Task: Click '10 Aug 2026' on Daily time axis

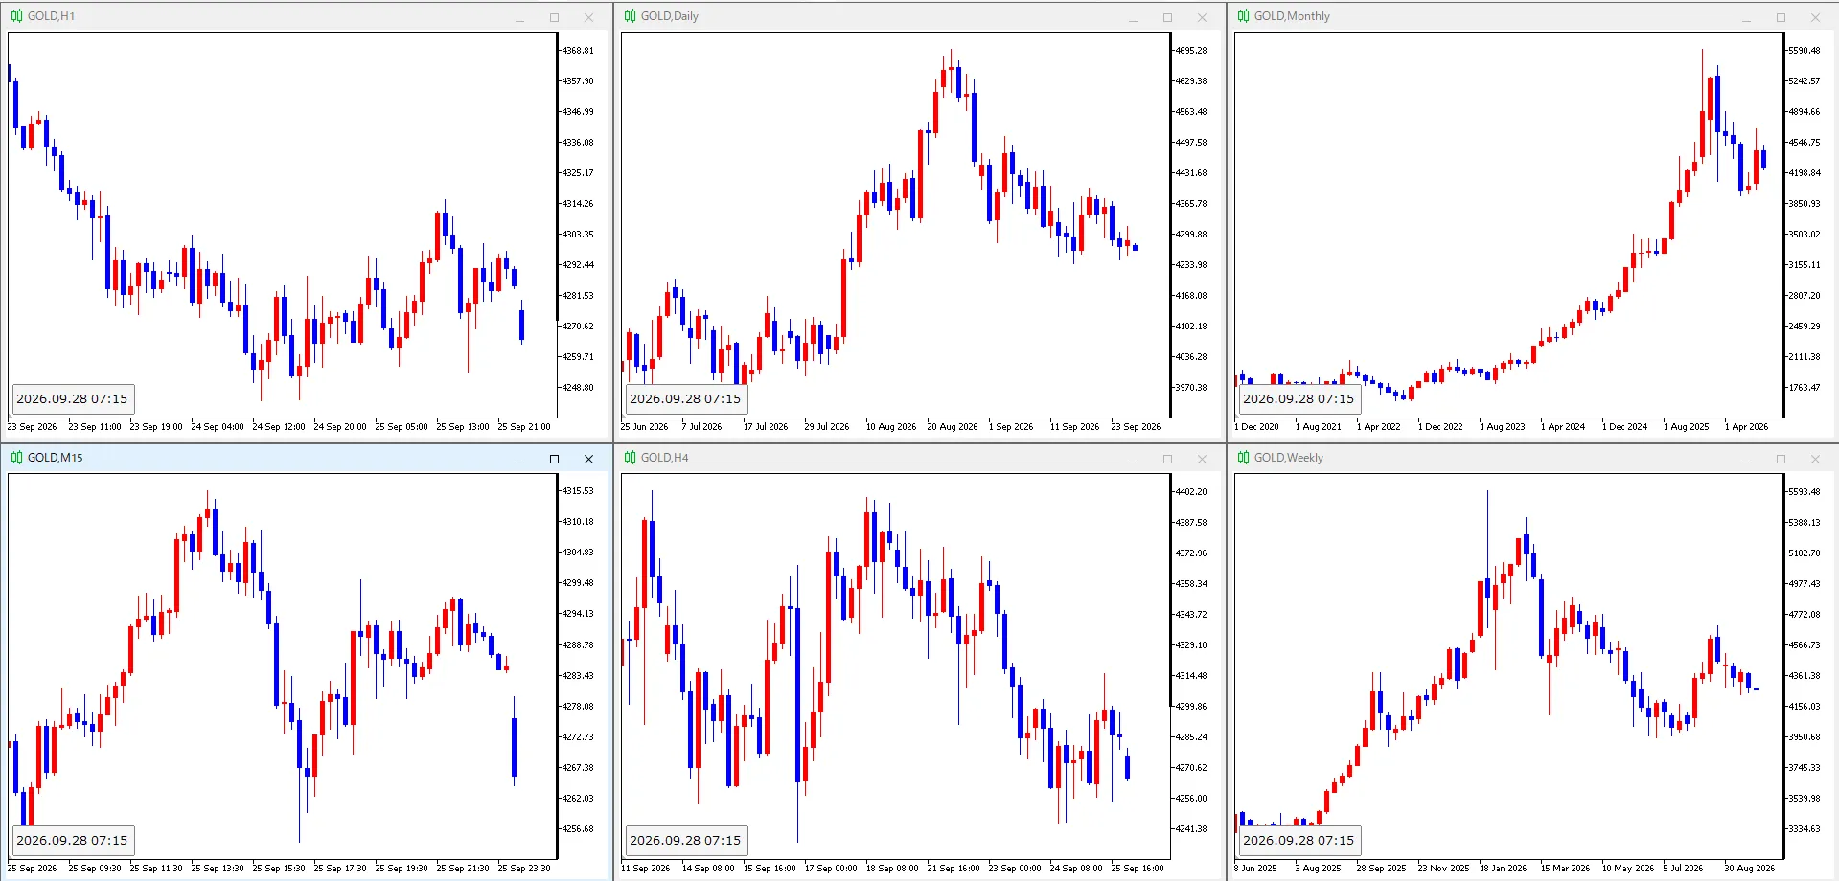Action: (891, 427)
